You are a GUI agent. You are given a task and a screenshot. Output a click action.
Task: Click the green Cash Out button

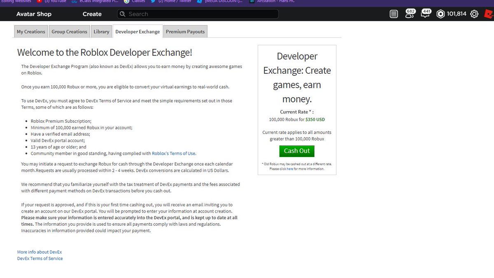pos(297,151)
